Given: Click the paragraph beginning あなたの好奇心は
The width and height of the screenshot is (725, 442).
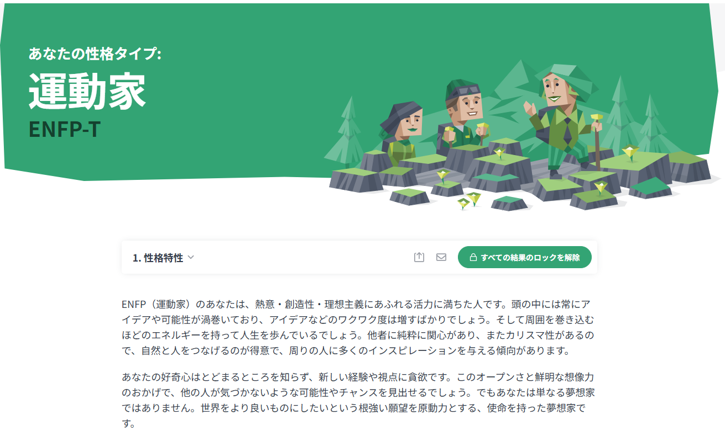Looking at the screenshot, I should 358,401.
